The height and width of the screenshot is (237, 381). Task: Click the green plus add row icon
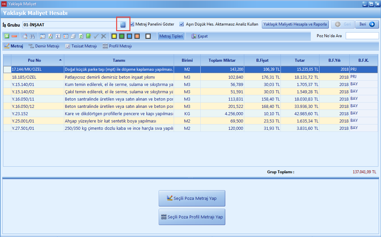pos(7,36)
